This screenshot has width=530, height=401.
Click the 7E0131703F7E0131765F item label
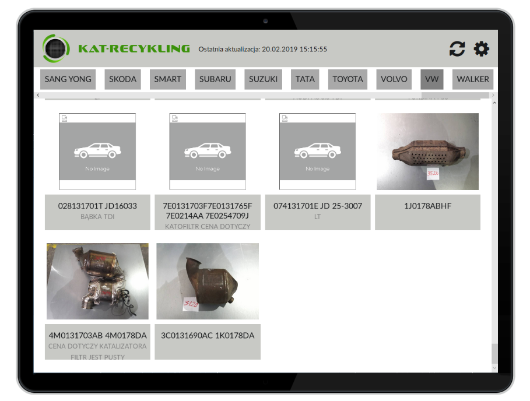click(x=208, y=206)
